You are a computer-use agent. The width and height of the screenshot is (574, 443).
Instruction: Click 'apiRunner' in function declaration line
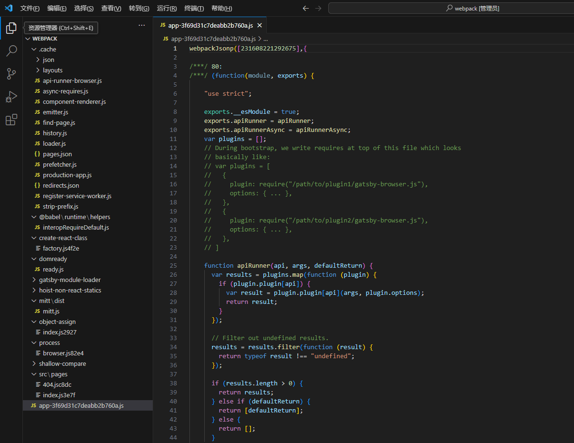tap(254, 265)
